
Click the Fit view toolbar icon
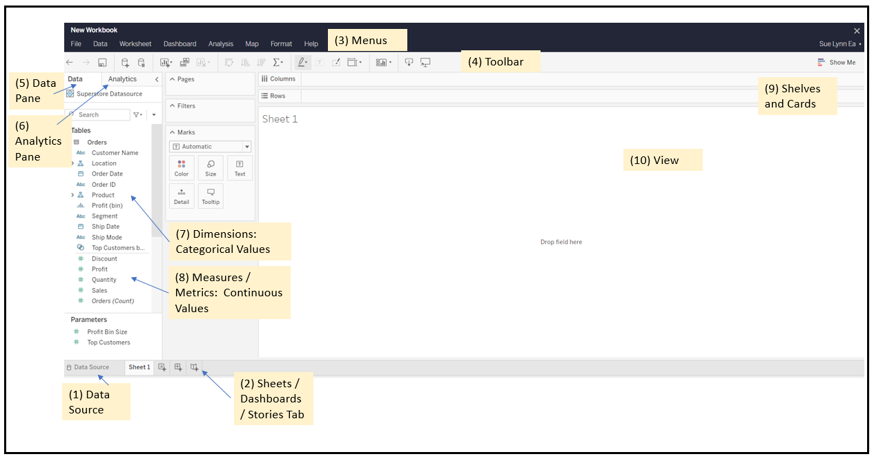[x=354, y=62]
